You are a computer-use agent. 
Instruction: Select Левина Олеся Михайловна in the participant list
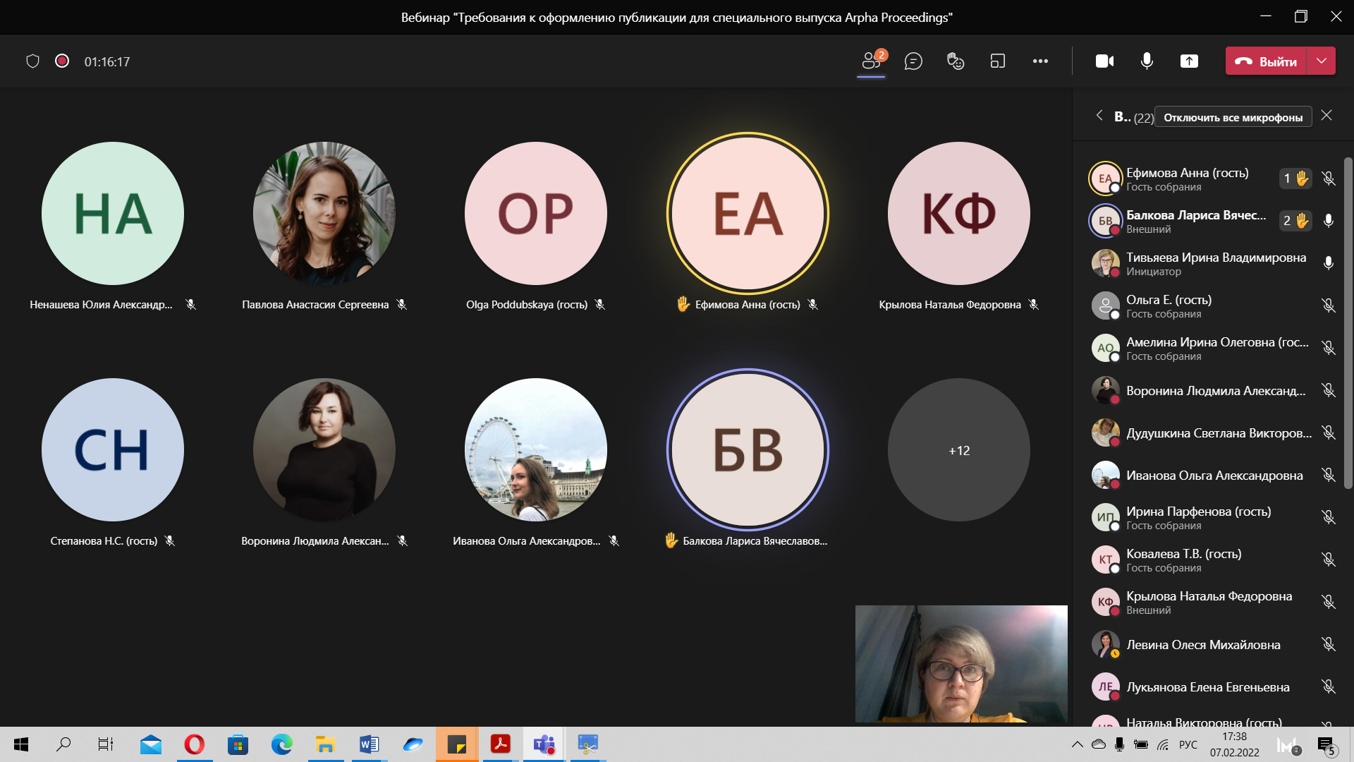[x=1203, y=645]
